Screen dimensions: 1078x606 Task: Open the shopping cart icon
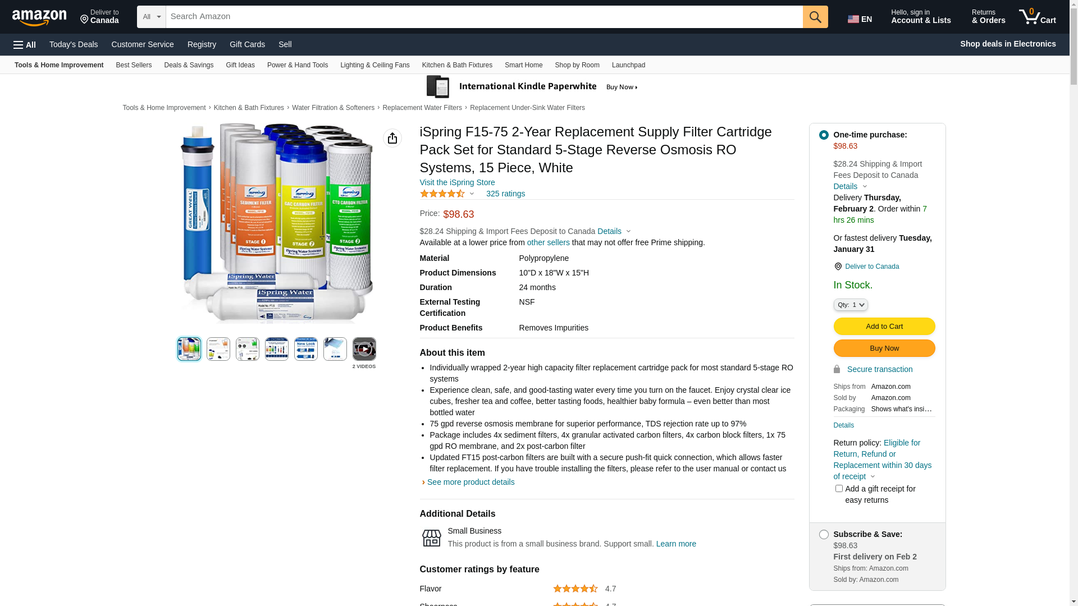click(1038, 16)
